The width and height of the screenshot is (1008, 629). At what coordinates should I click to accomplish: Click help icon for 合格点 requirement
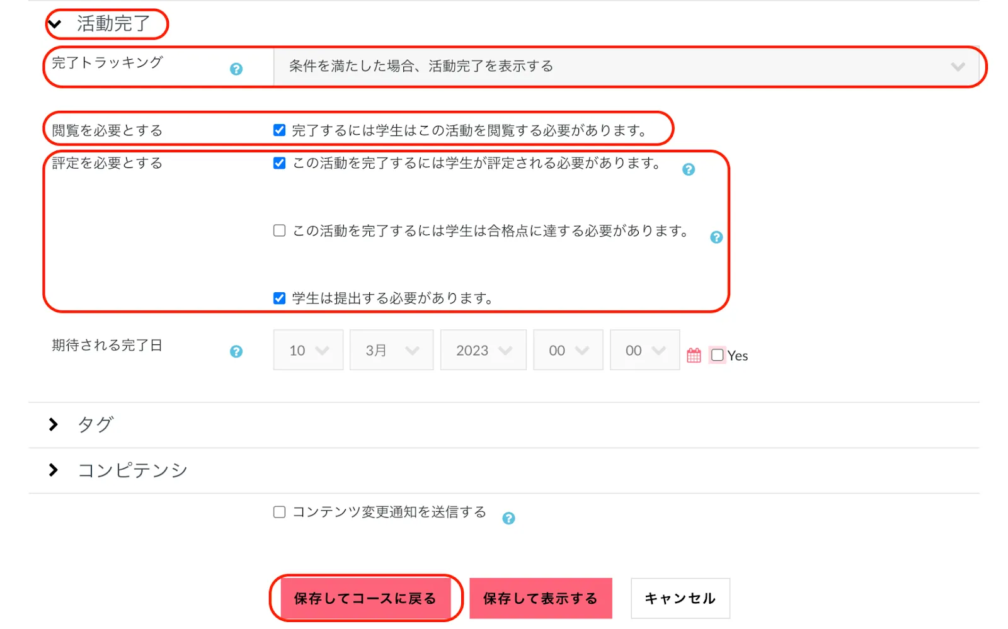tap(716, 237)
